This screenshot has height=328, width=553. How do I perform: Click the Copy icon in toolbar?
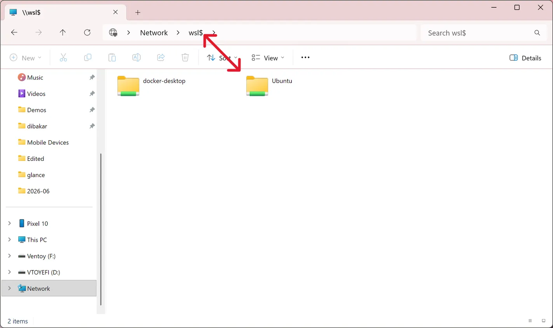(x=88, y=58)
